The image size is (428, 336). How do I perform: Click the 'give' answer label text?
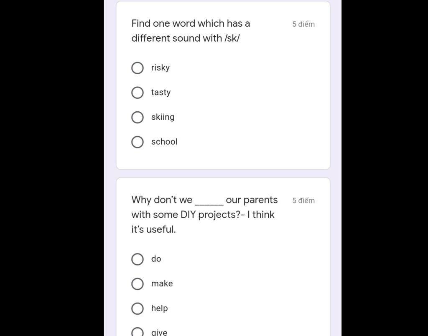(x=159, y=332)
